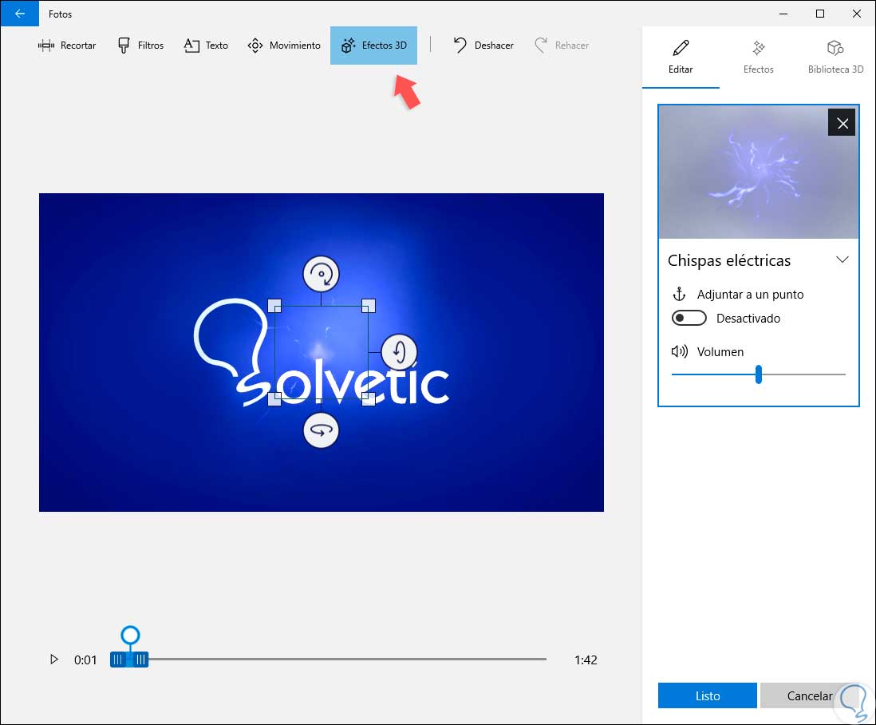Click the effect timeline pin marker

point(130,636)
